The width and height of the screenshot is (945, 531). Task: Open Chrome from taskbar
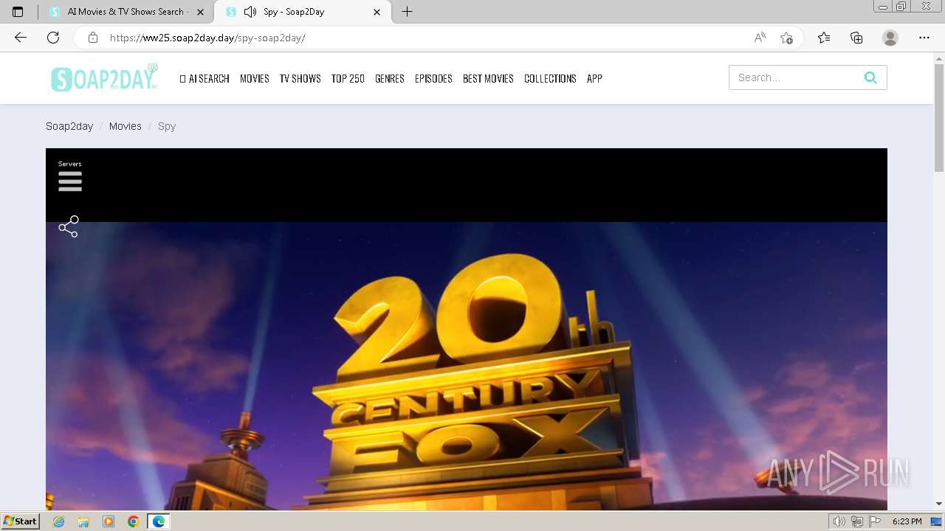[134, 521]
